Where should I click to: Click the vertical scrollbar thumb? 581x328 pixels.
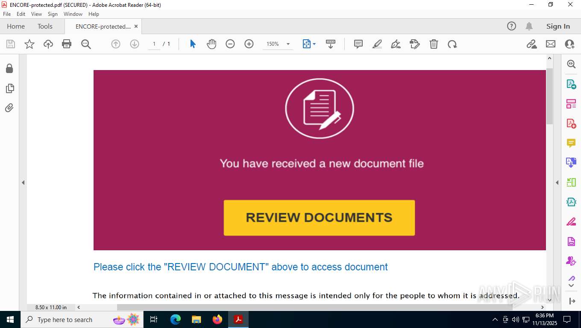click(x=550, y=96)
